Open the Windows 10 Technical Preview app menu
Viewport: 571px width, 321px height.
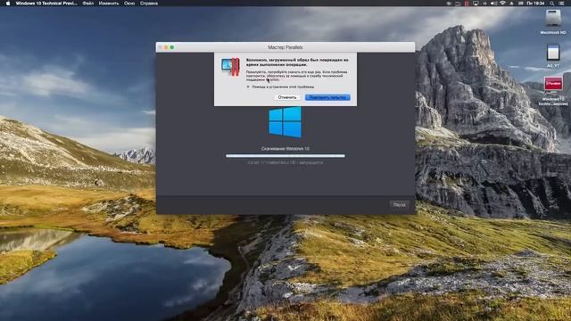pos(46,4)
